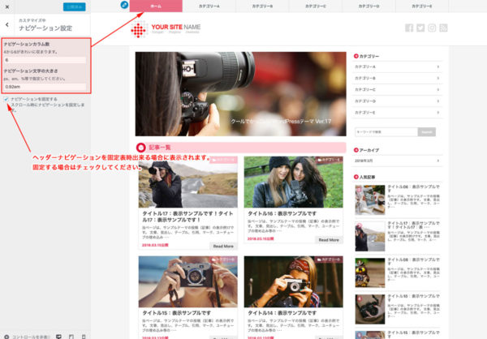Click category tag on タイトル16 thumbnail

pyautogui.click(x=330, y=160)
